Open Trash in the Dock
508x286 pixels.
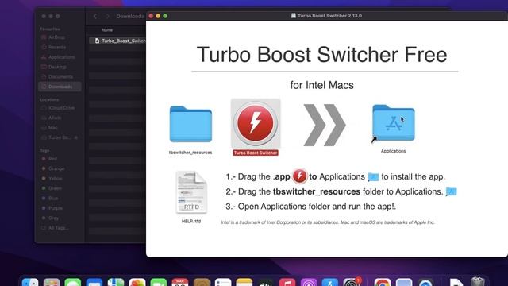[477, 282]
